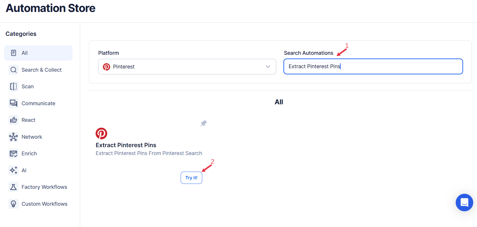Image resolution: width=477 pixels, height=227 pixels.
Task: Open the Communicate category entry
Action: [38, 103]
